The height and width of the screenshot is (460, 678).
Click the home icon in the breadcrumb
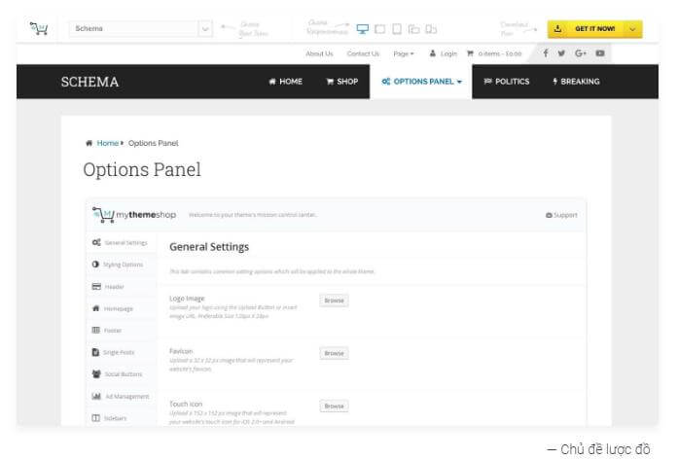point(89,143)
